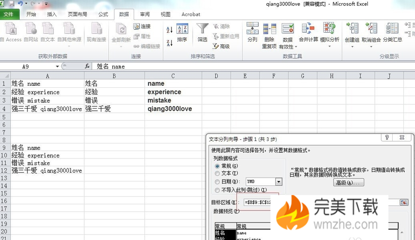Expand the Ungroup (取消组合) dropdown arrow
Screen dimensions: 415x240
click(371, 47)
